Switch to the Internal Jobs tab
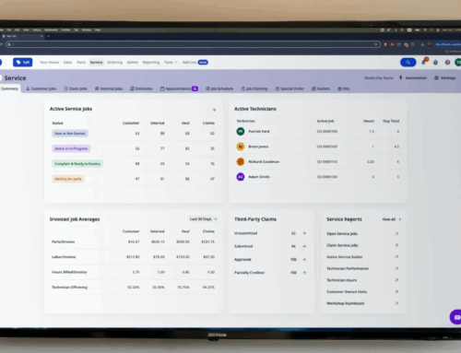This screenshot has height=353, width=461. [x=109, y=88]
